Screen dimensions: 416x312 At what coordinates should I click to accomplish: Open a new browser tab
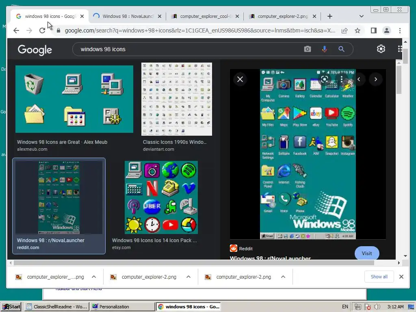[x=330, y=16]
